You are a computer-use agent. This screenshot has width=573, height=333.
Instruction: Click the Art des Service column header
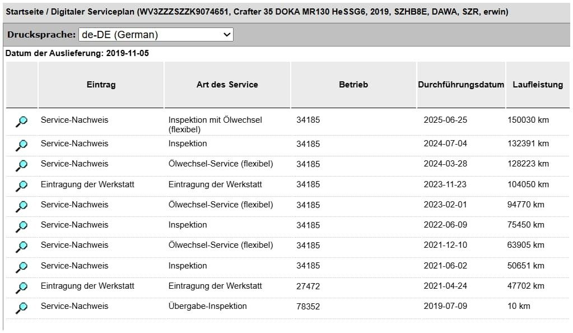[227, 85]
